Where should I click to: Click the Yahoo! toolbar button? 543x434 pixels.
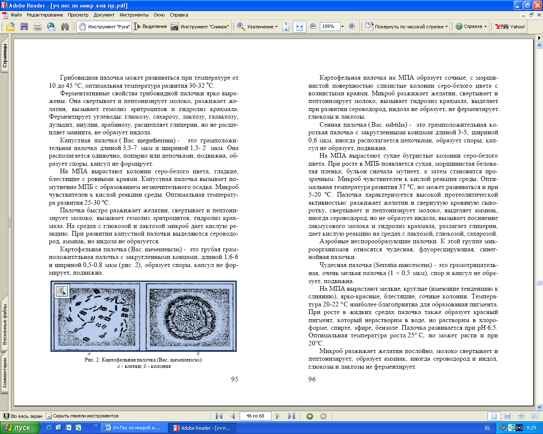510,27
